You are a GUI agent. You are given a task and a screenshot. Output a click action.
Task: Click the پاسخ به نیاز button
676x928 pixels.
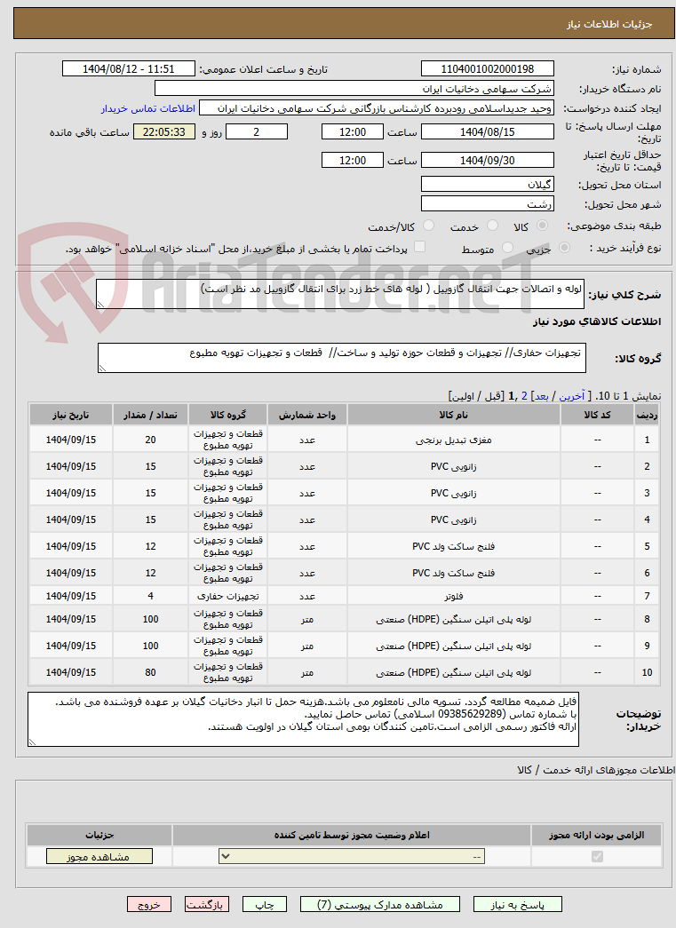517,904
